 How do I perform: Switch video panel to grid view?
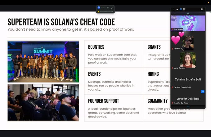[184, 9]
